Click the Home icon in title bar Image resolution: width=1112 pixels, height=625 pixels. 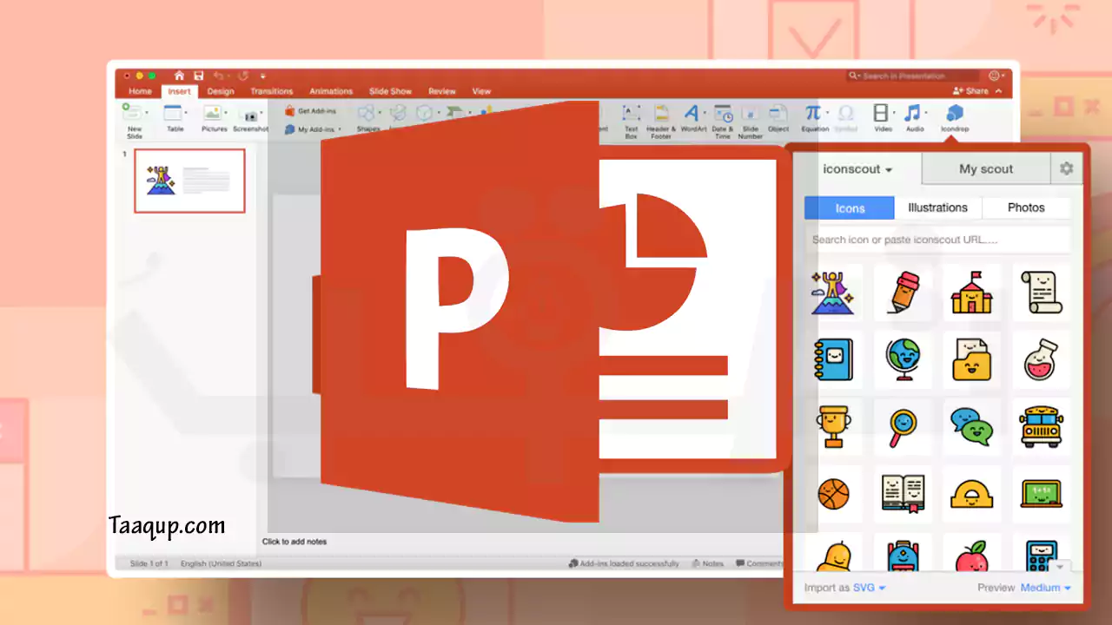pos(179,76)
